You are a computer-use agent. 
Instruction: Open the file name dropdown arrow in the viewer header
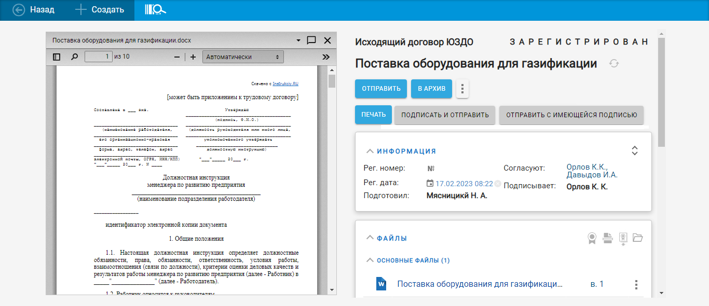(x=298, y=40)
